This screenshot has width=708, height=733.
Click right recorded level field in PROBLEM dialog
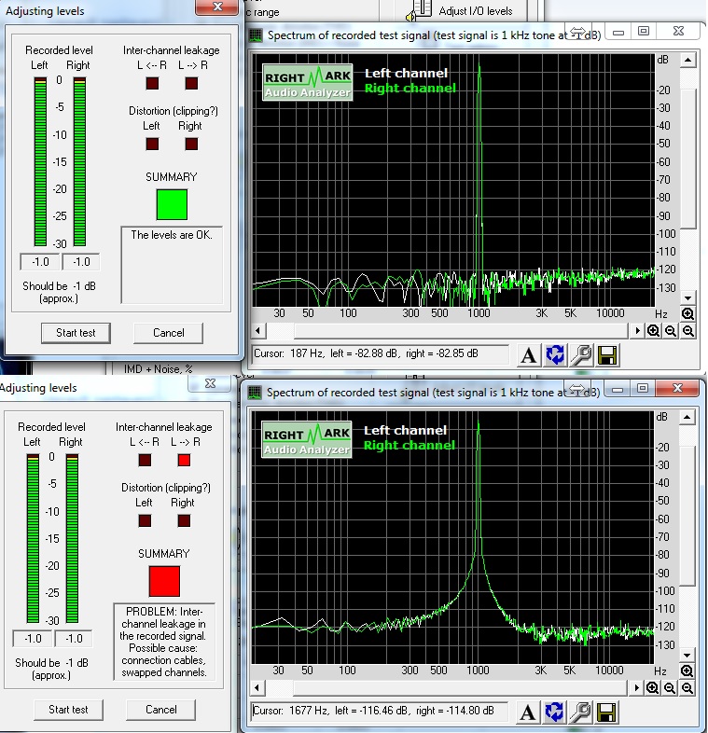pyautogui.click(x=74, y=639)
